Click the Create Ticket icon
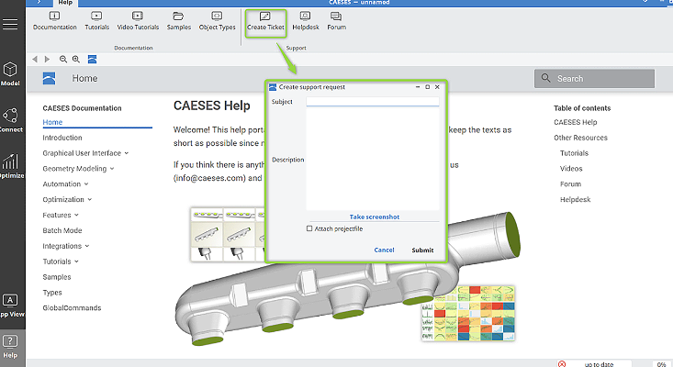Image resolution: width=673 pixels, height=367 pixels. click(265, 17)
